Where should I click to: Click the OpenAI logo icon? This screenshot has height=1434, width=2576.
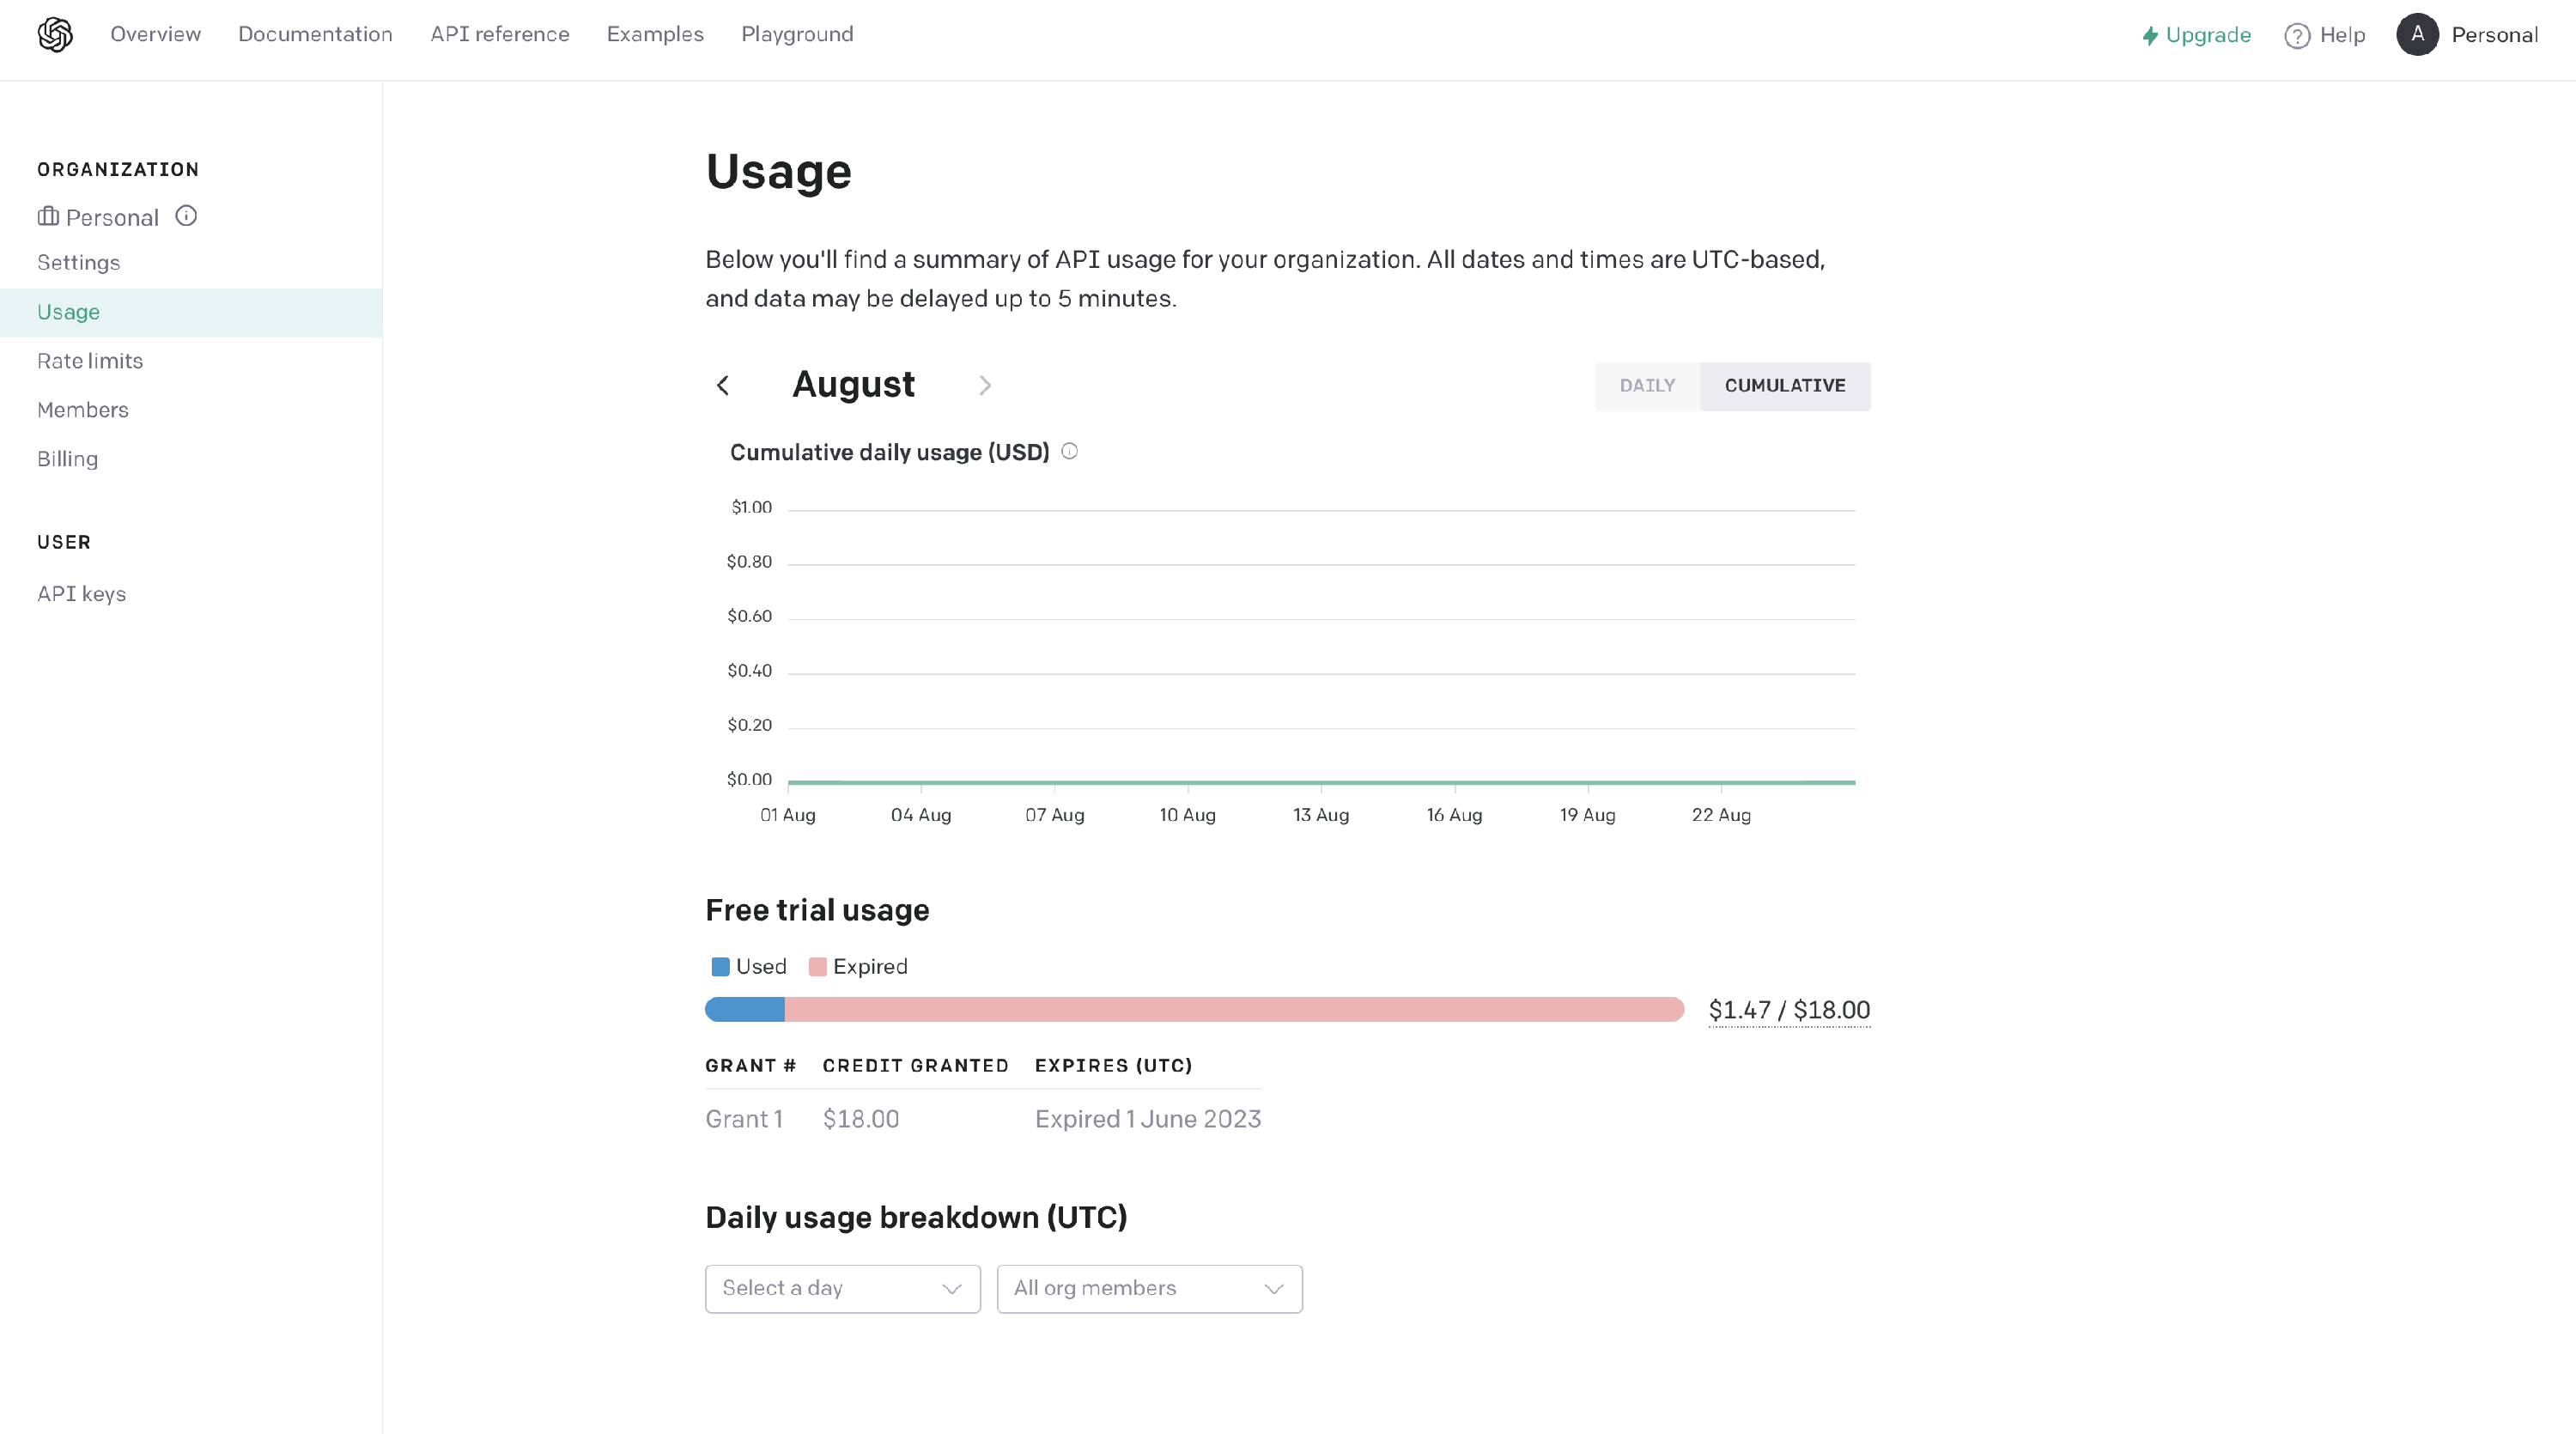click(55, 35)
